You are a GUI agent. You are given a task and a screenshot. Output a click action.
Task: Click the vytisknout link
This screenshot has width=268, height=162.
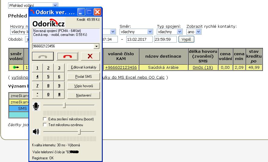(x=20, y=77)
